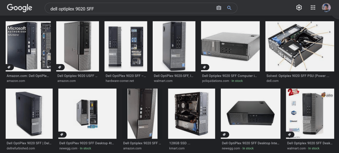Open the Google apps grid

pos(313,8)
